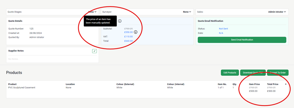Click PVC Sculptured Casement product name
This screenshot has height=108, width=294.
(22, 88)
